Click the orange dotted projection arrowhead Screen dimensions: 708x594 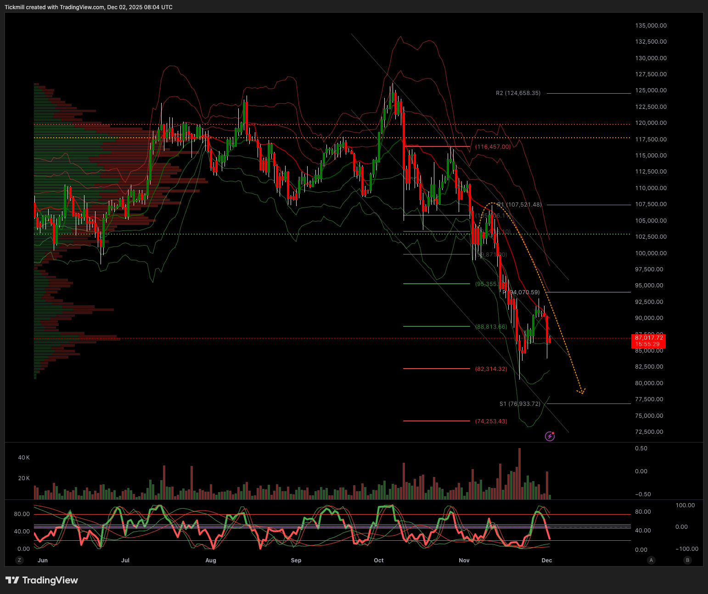[581, 392]
